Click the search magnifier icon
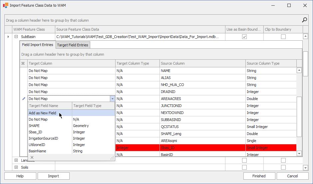The width and height of the screenshot is (313, 184). [304, 20]
